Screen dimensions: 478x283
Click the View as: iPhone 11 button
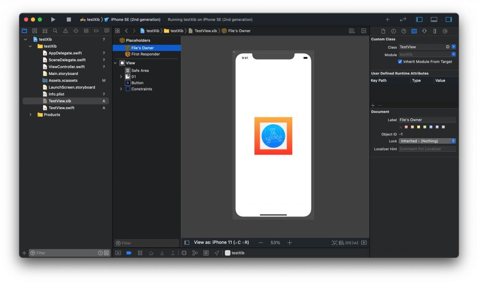tap(221, 243)
